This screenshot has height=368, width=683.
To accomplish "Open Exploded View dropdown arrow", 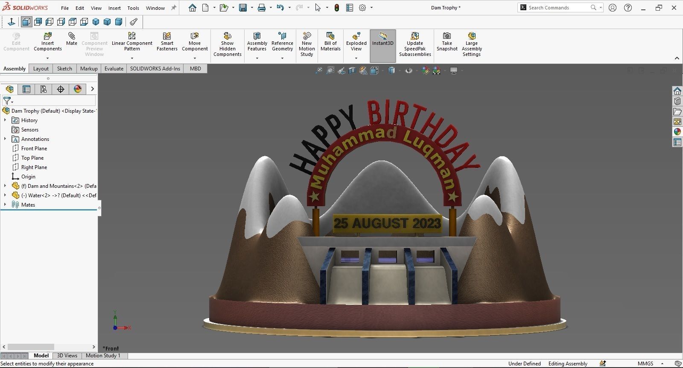I will 356,58.
